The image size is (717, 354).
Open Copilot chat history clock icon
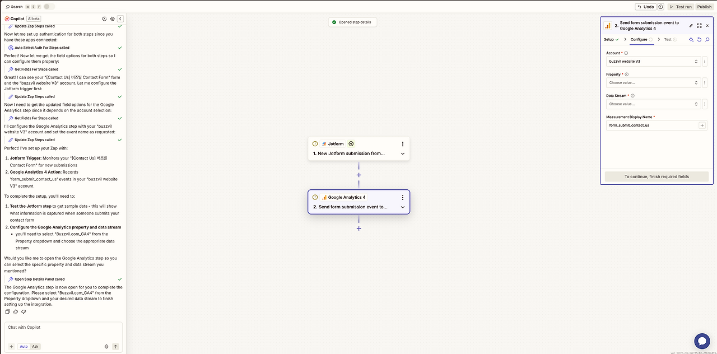click(105, 18)
